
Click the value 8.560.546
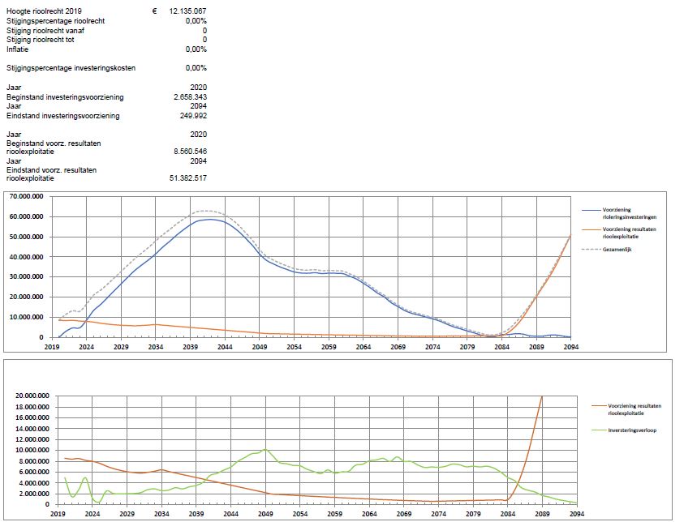[x=190, y=152]
